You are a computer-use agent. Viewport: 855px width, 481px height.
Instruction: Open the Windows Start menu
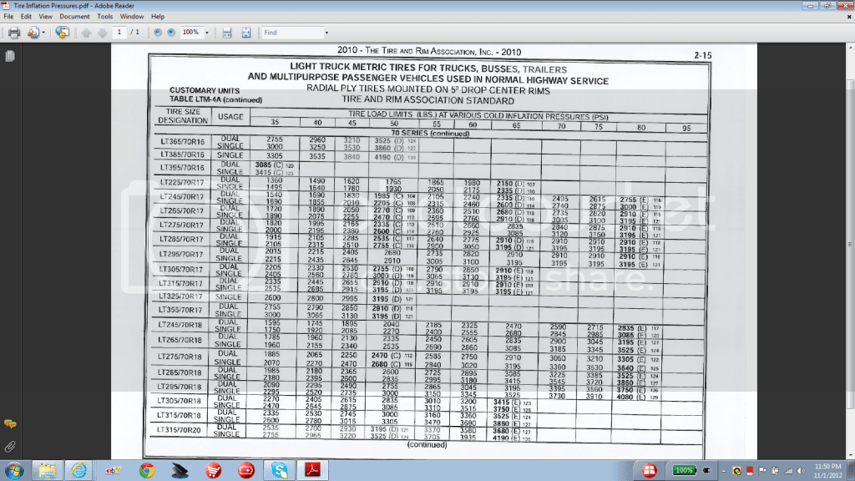(x=13, y=471)
